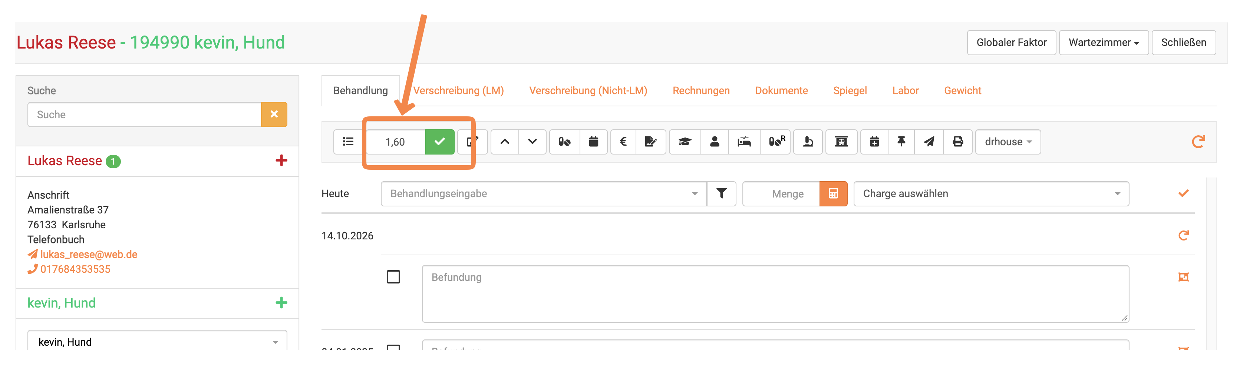Click the signed contract document icon
The height and width of the screenshot is (365, 1243).
point(650,142)
